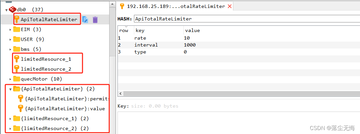The width and height of the screenshot is (360, 134).
Task: Click the {limitedResource_2} folder icon
Action: coord(16,128)
